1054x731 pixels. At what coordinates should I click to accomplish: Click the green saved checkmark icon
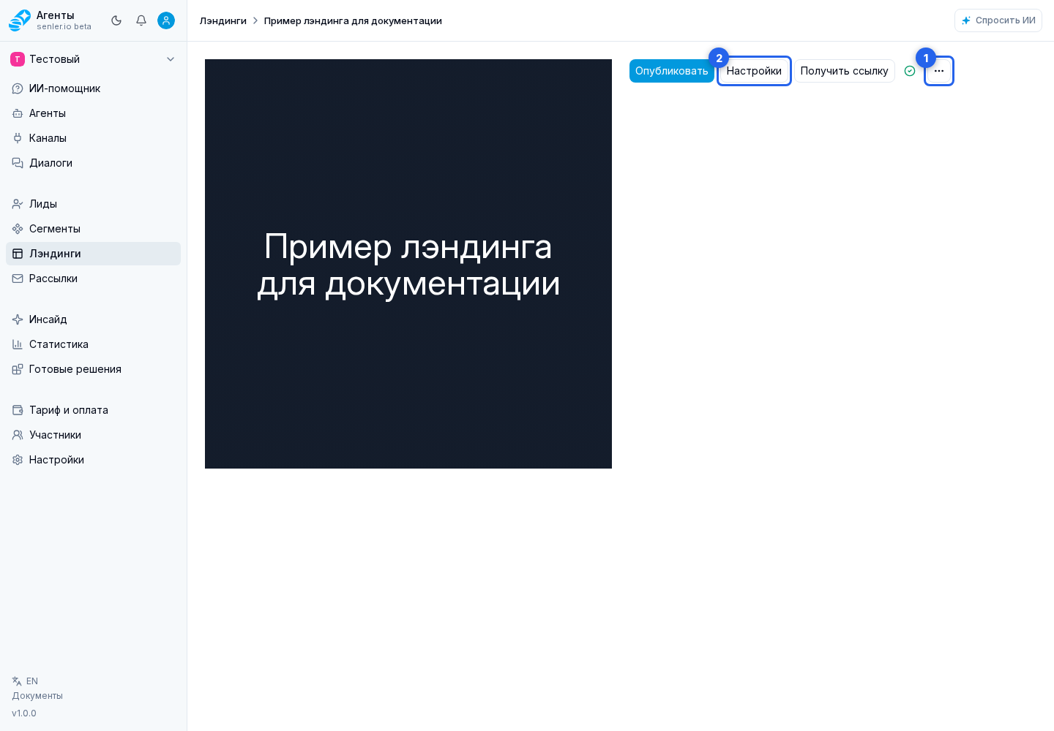[910, 71]
